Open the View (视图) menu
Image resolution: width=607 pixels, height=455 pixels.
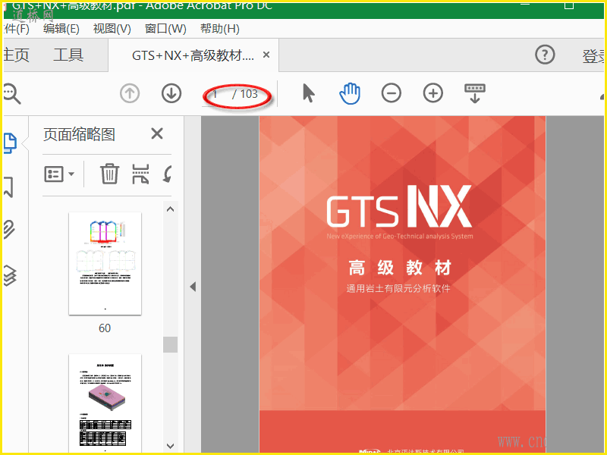click(112, 29)
